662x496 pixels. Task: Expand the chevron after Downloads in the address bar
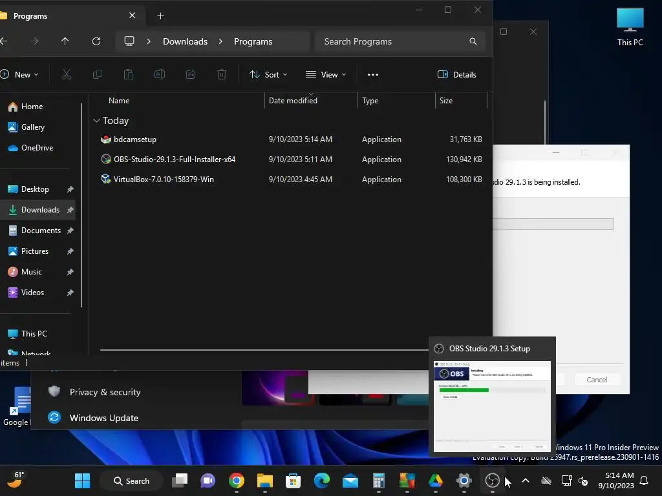click(220, 41)
